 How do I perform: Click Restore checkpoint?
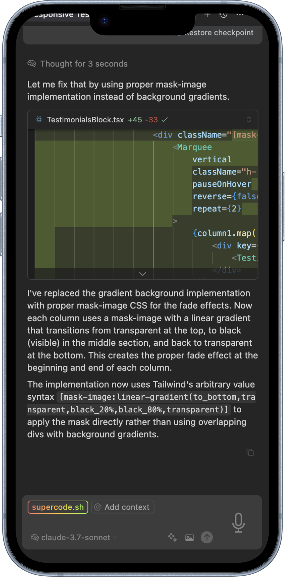tap(219, 33)
